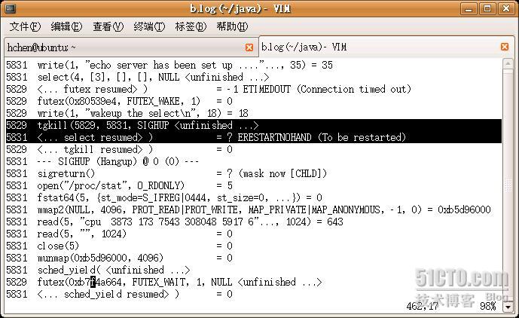The height and width of the screenshot is (318, 519).
Task: Click the 'sigreturn()' line
Action: tap(166, 173)
